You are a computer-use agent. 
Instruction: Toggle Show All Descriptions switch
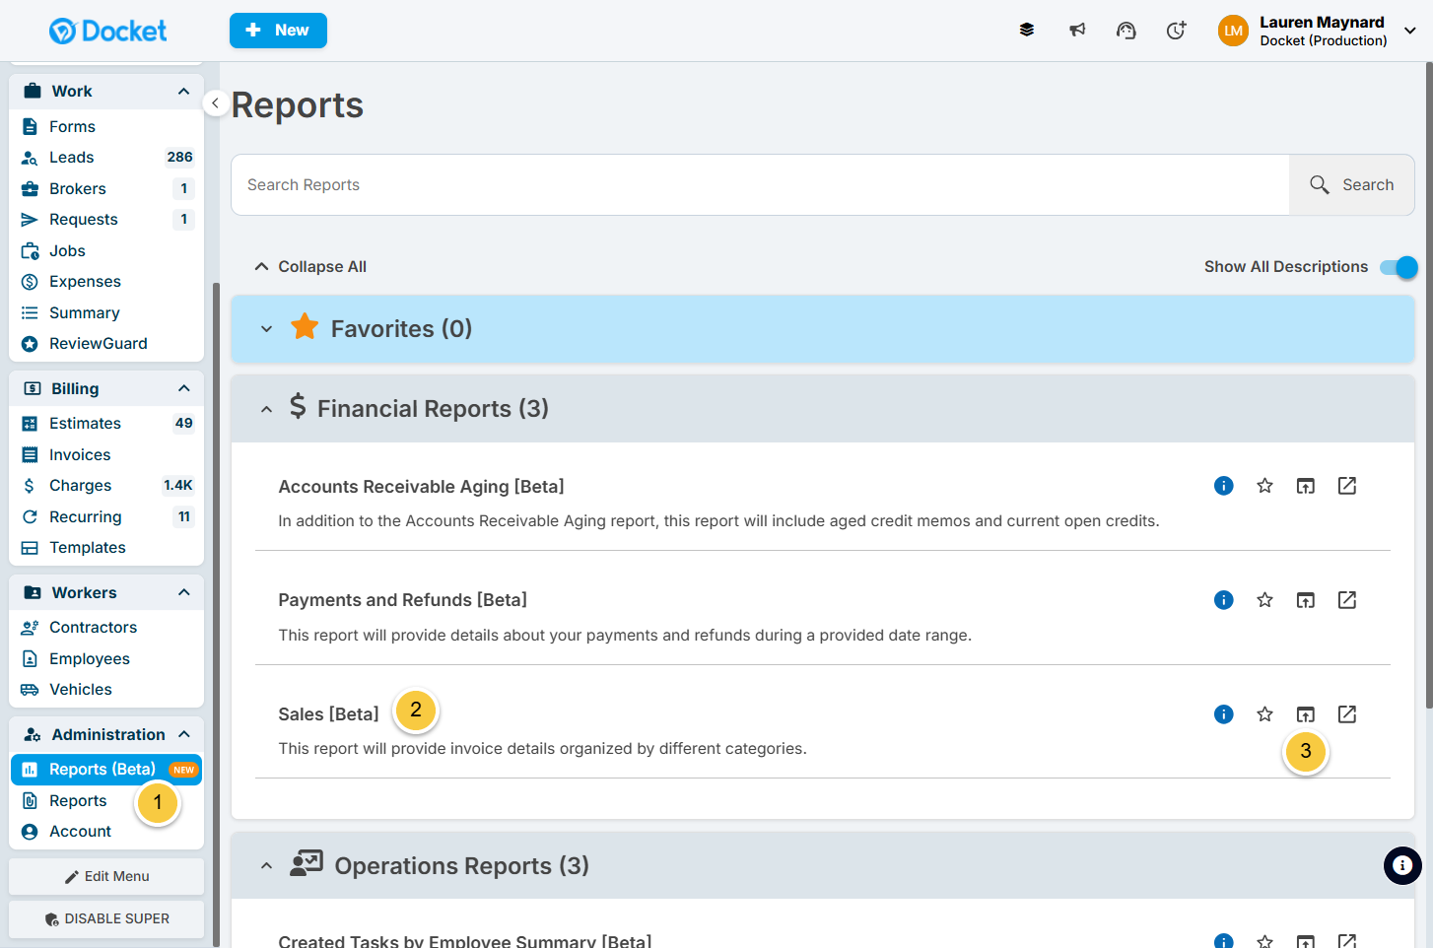click(x=1399, y=267)
